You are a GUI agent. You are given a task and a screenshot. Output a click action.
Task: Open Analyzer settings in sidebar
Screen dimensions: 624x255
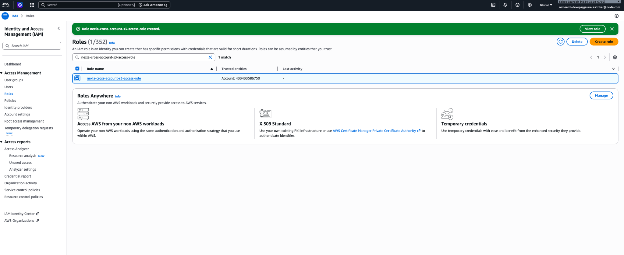pyautogui.click(x=23, y=169)
